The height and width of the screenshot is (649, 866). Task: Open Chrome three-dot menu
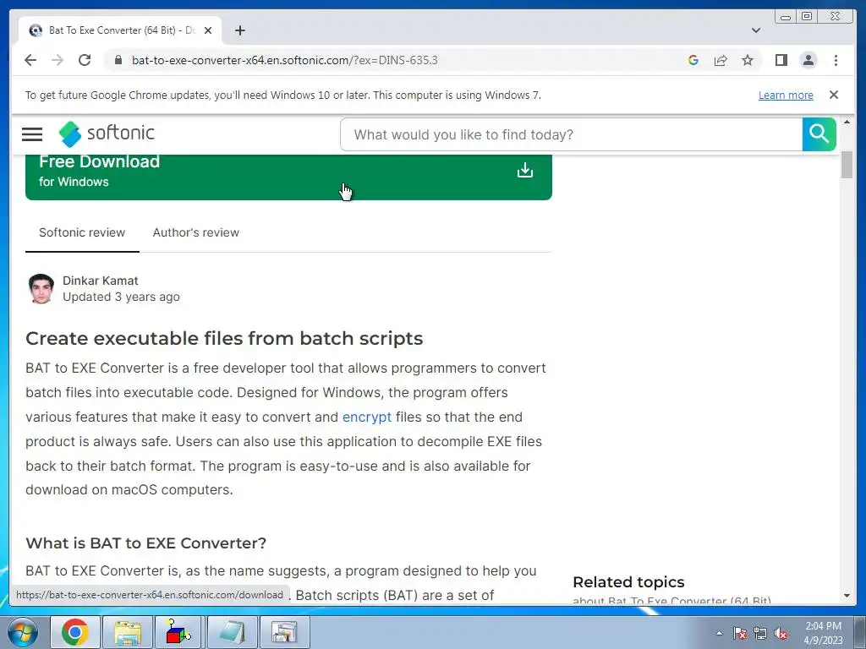point(836,60)
